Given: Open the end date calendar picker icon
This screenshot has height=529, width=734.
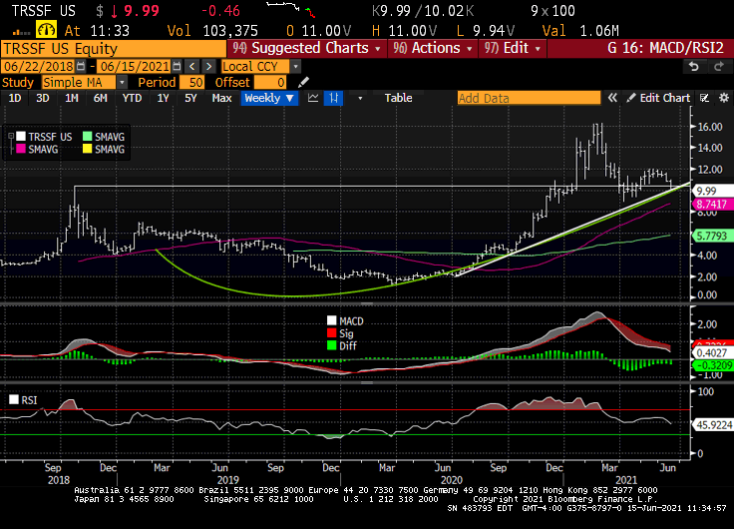Looking at the screenshot, I should [x=177, y=66].
